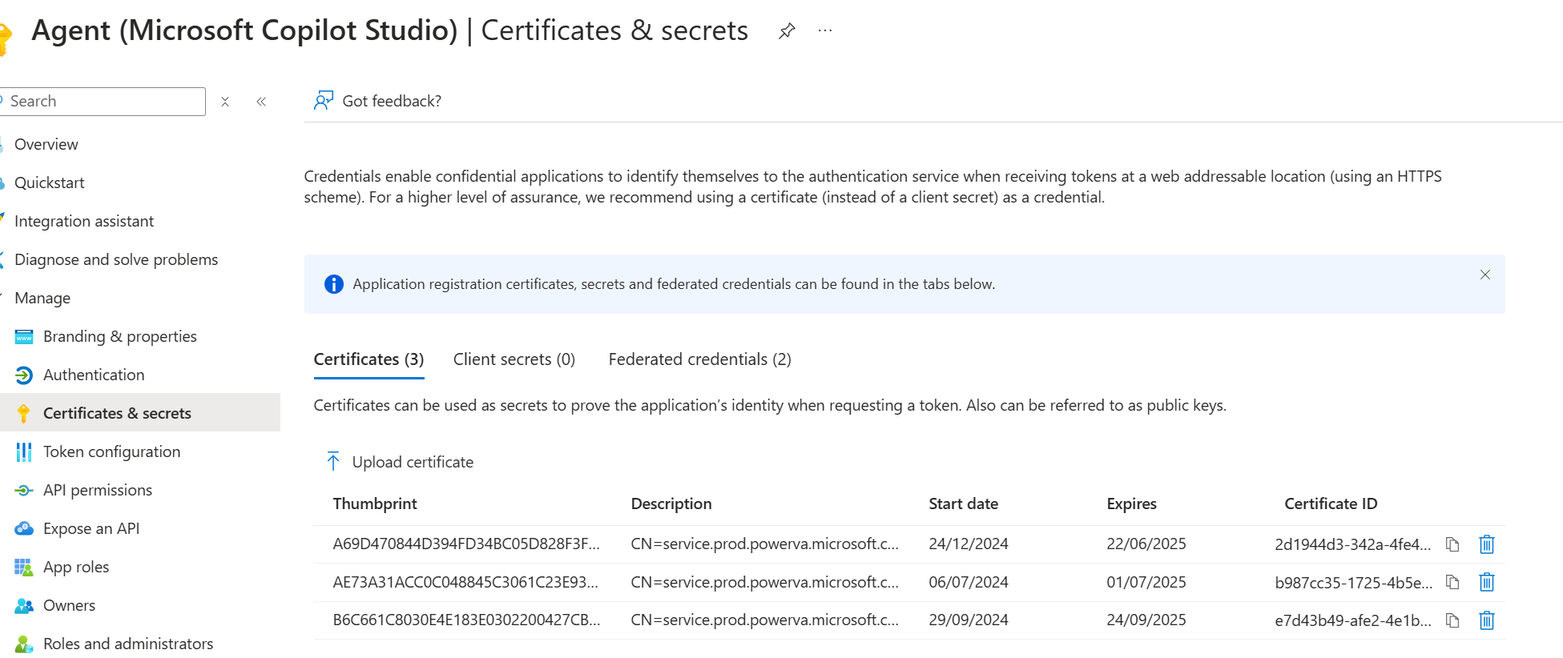Viewport: 1563px width, 658px height.
Task: Click the Upload certificate button text
Action: 413,462
